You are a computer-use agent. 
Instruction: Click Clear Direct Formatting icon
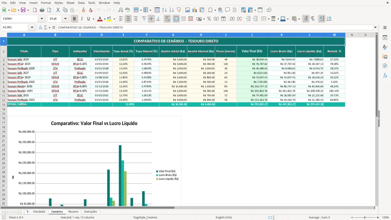(91, 10)
